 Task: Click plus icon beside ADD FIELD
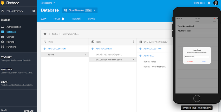pos(140,56)
